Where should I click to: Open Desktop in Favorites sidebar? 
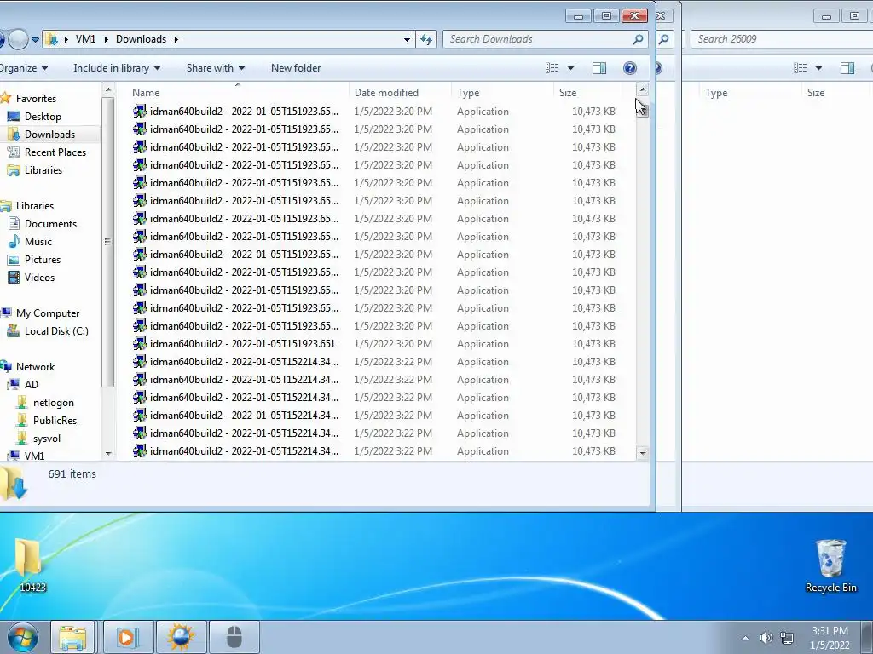[43, 116]
